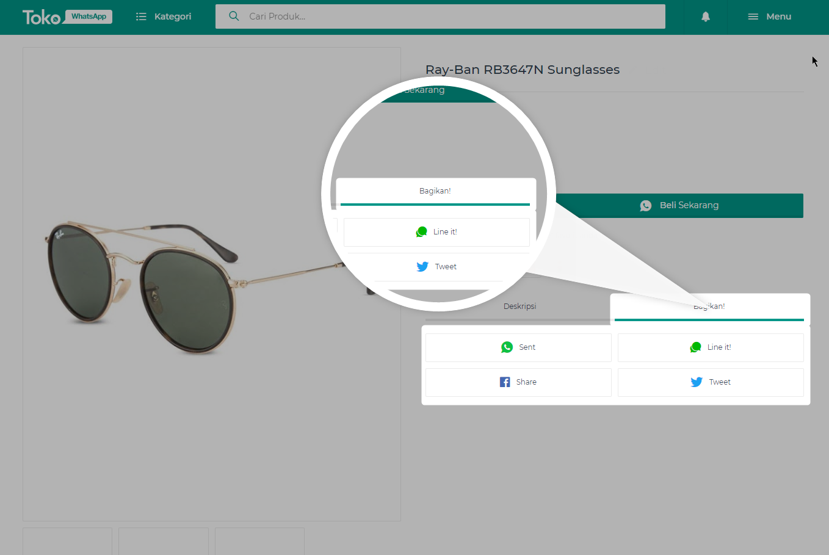Click the Tweet button beside Share
The image size is (829, 555).
click(711, 382)
